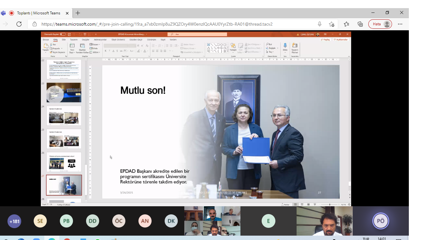Toggle the Otomatik Kaydet switch
Viewport: 426px width, 240px height.
63,34
